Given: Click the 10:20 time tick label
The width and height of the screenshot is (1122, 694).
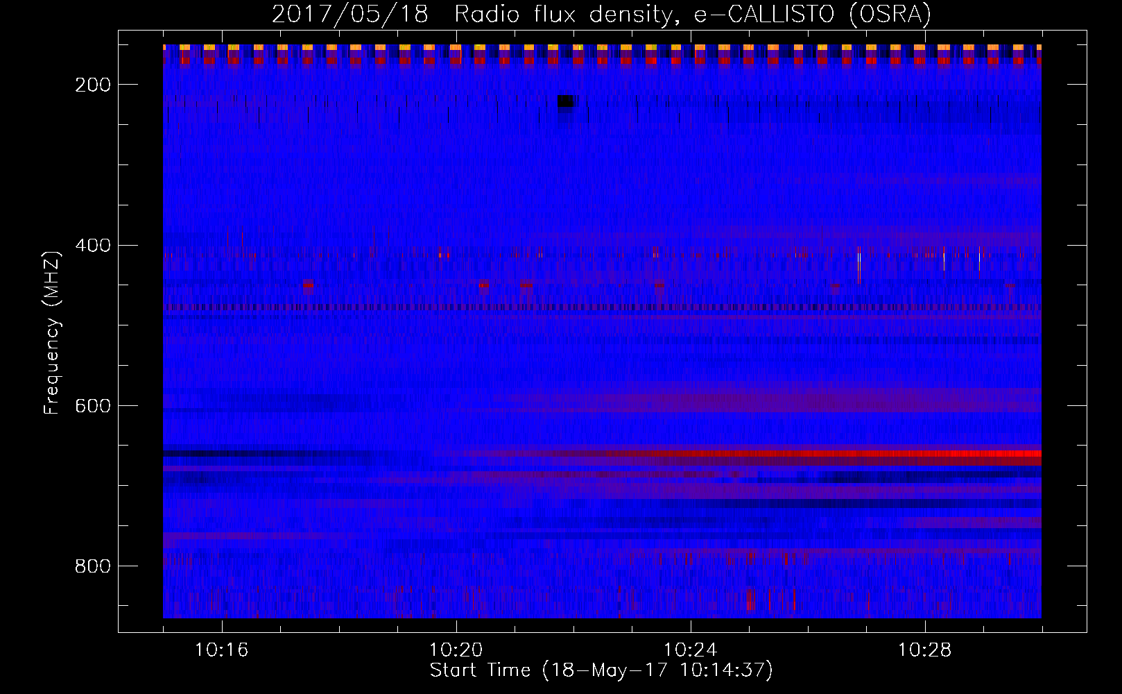Looking at the screenshot, I should 456,650.
